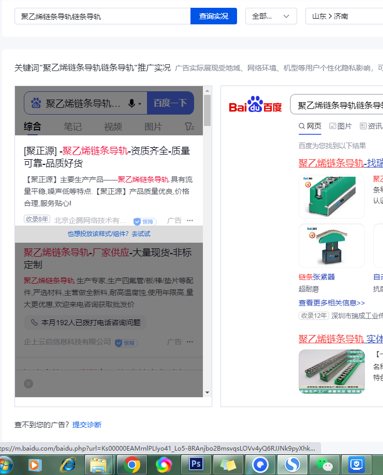The image size is (383, 475).
Task: Open the 山东 > 济南 region selector
Action: pos(344,16)
